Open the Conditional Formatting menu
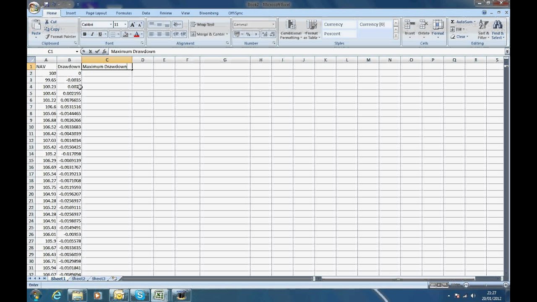Screen dimensions: 537x302 tap(291, 29)
